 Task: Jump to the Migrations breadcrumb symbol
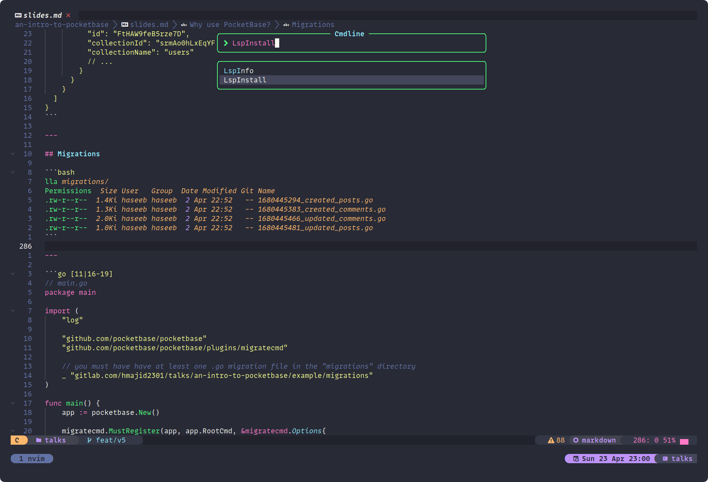(x=313, y=25)
